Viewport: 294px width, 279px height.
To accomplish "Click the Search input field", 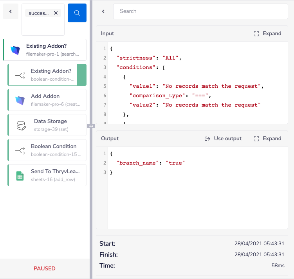I will (x=200, y=11).
